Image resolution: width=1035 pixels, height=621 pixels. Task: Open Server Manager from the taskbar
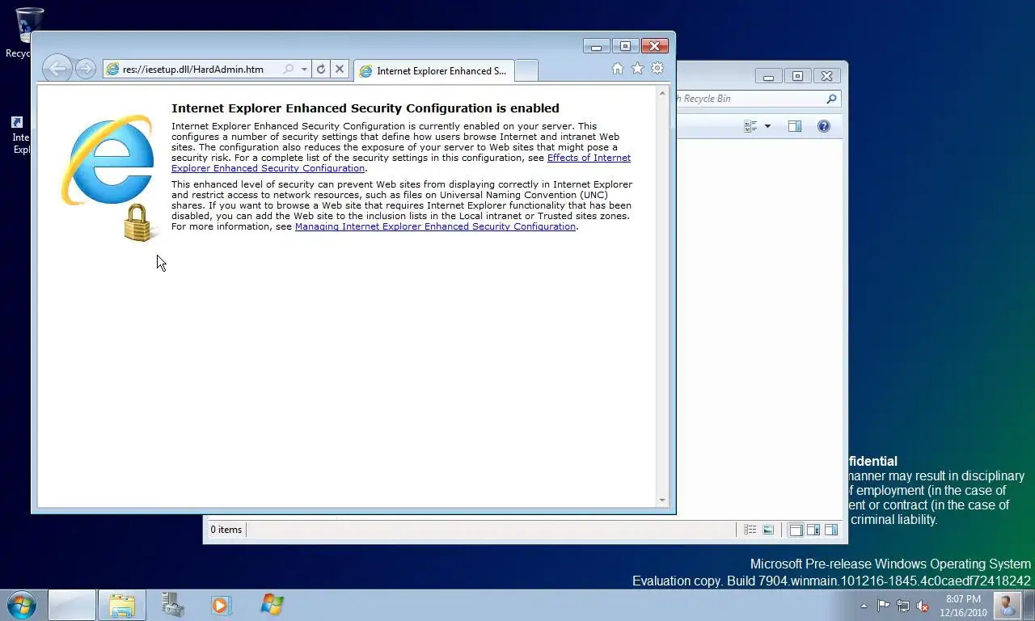[x=171, y=605]
